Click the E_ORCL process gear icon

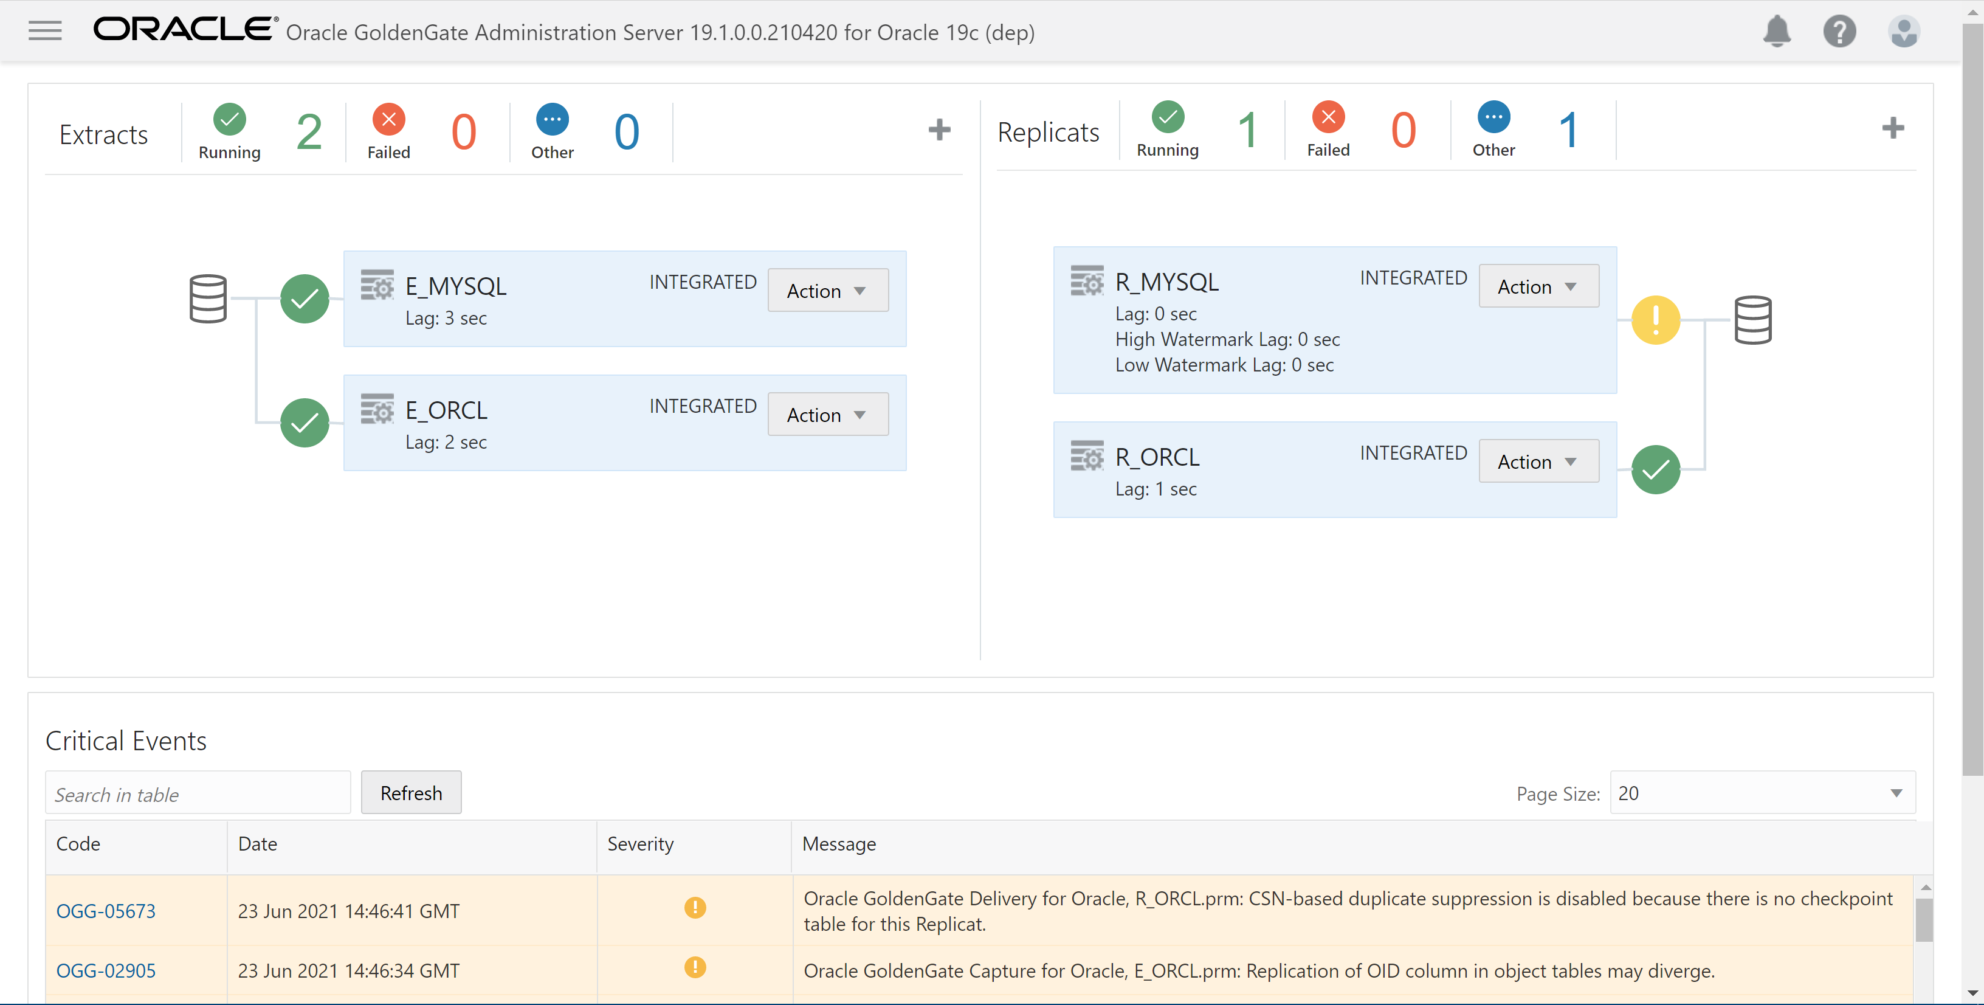[377, 409]
